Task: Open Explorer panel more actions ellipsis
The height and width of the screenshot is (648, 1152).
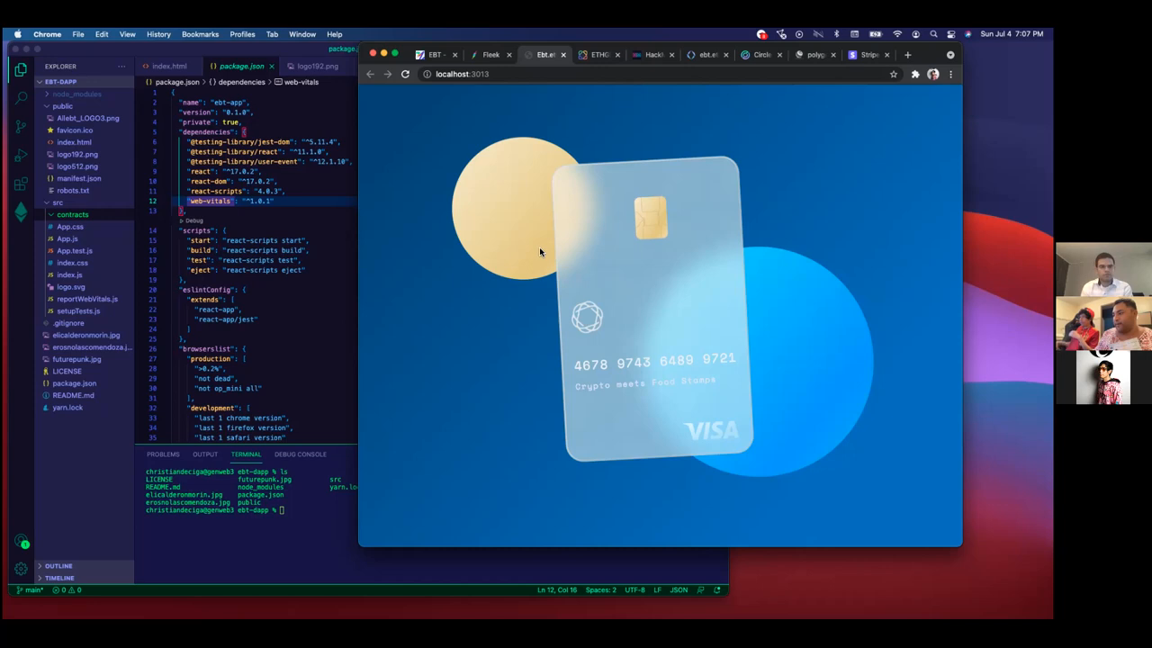Action: click(121, 67)
